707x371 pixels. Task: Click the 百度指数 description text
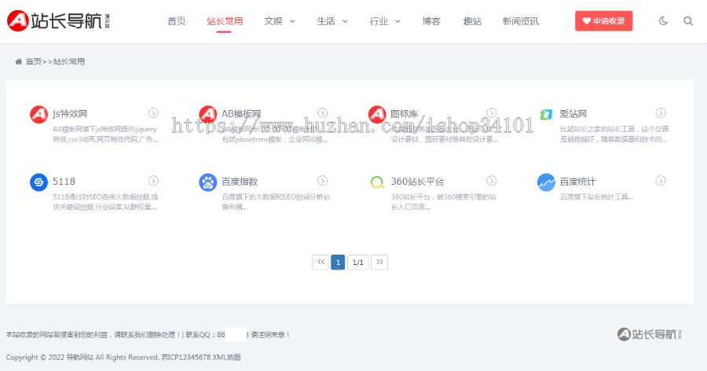(x=276, y=202)
